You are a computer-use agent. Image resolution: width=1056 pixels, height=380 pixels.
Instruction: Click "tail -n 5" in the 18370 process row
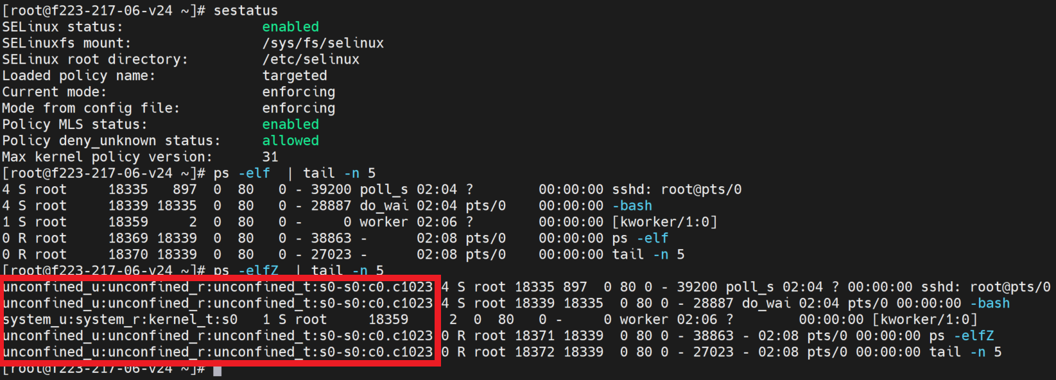pos(648,254)
